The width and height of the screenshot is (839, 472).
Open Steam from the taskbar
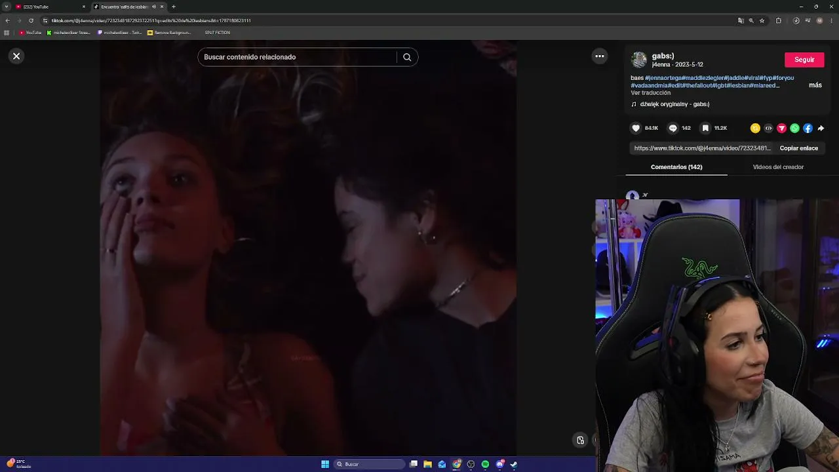(514, 464)
